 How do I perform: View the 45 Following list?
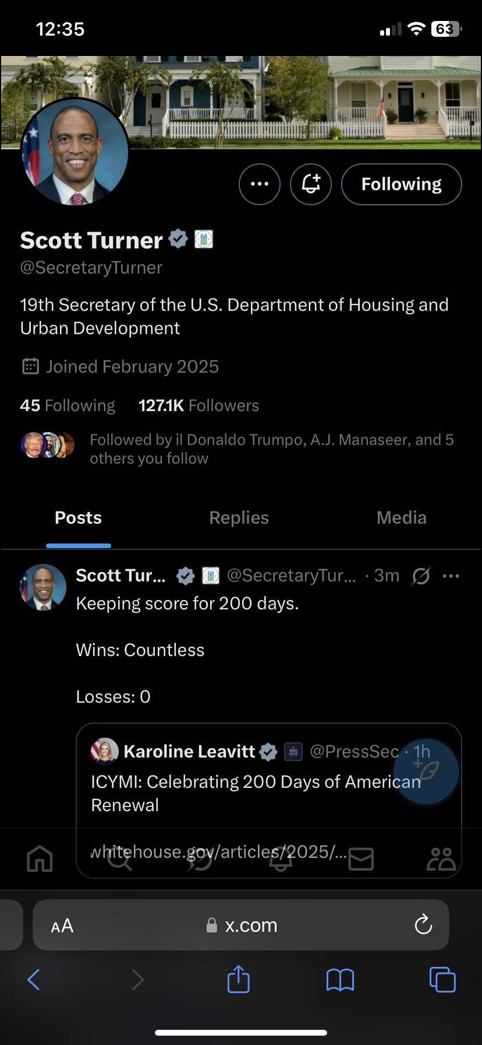point(68,405)
